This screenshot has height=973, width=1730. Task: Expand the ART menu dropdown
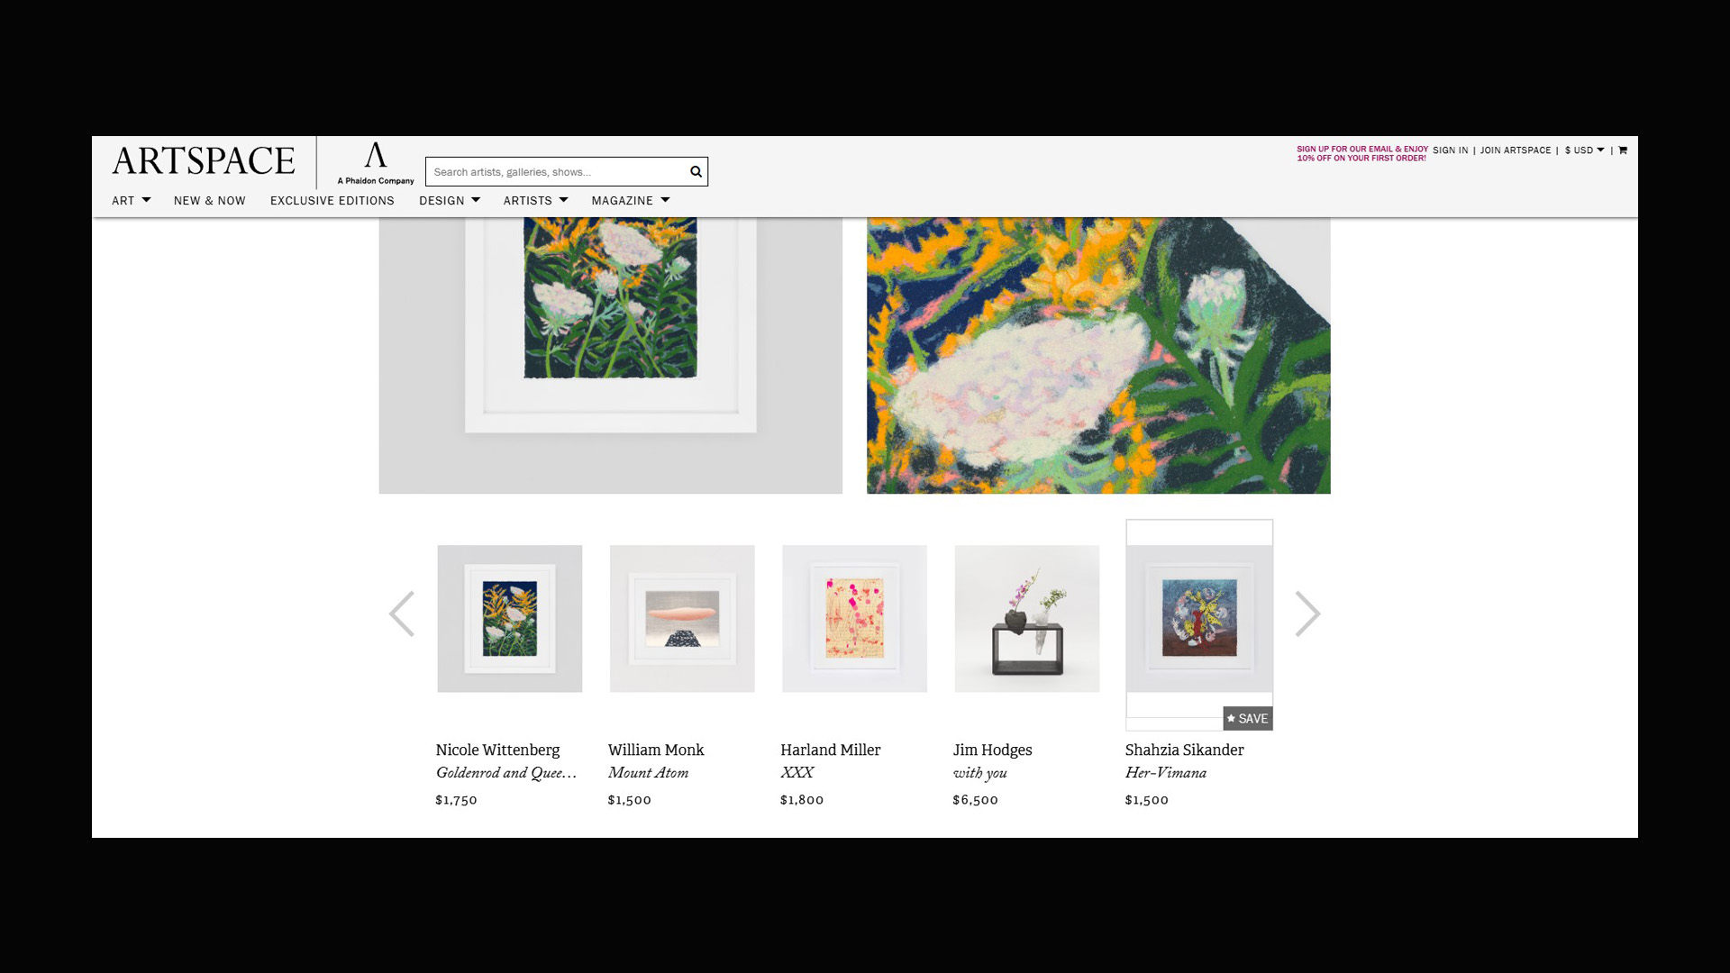click(x=132, y=201)
